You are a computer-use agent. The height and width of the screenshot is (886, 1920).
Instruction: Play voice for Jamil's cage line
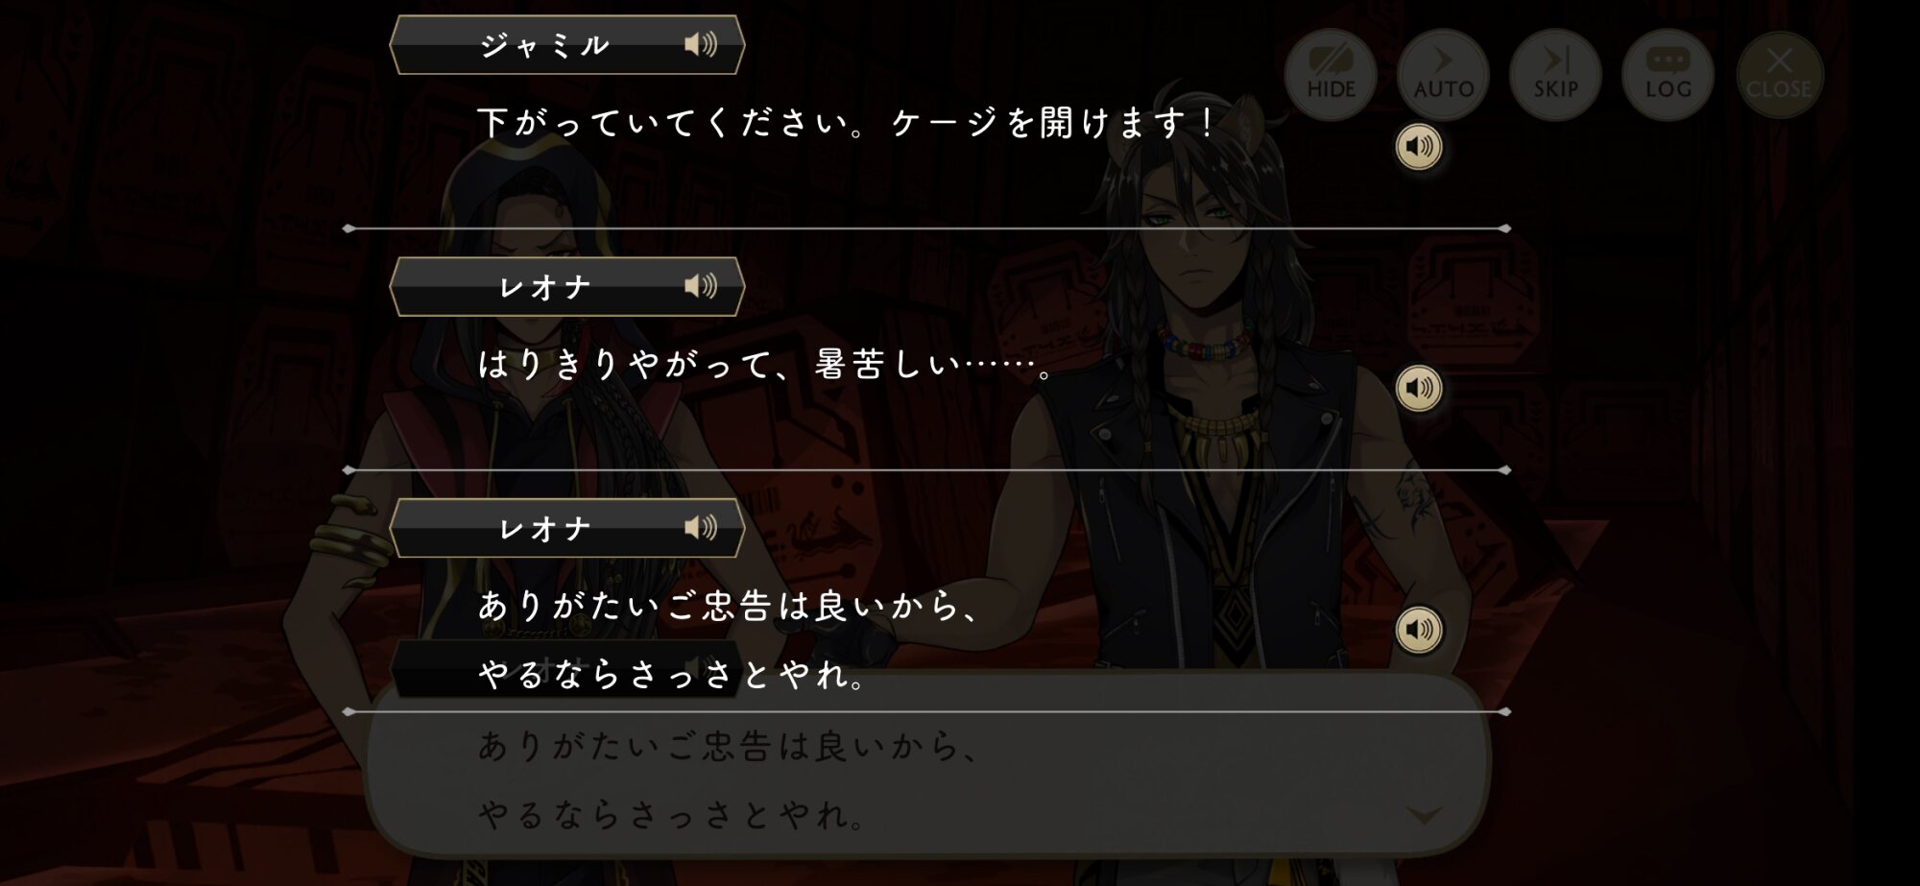(x=1418, y=147)
